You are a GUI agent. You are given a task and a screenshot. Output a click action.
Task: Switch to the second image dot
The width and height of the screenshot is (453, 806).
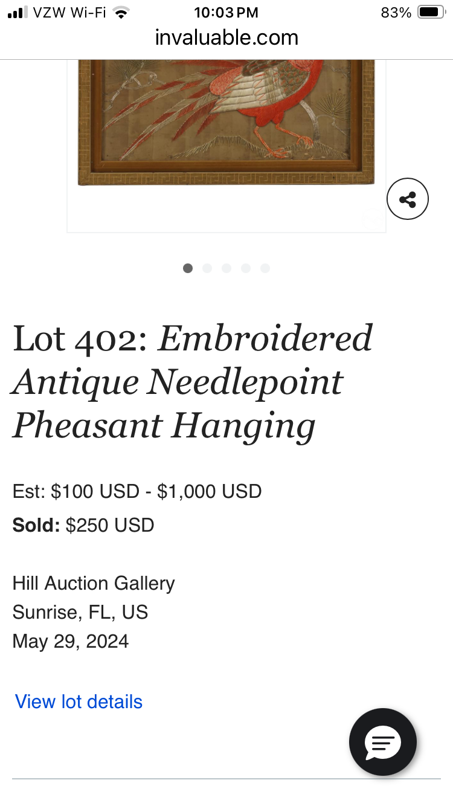(x=207, y=268)
